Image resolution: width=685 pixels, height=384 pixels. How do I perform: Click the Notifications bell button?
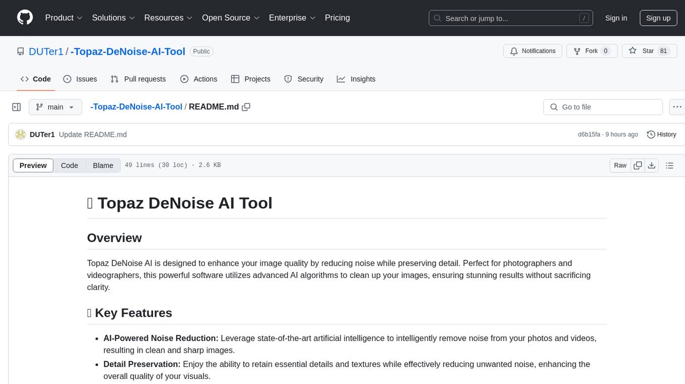[533, 51]
